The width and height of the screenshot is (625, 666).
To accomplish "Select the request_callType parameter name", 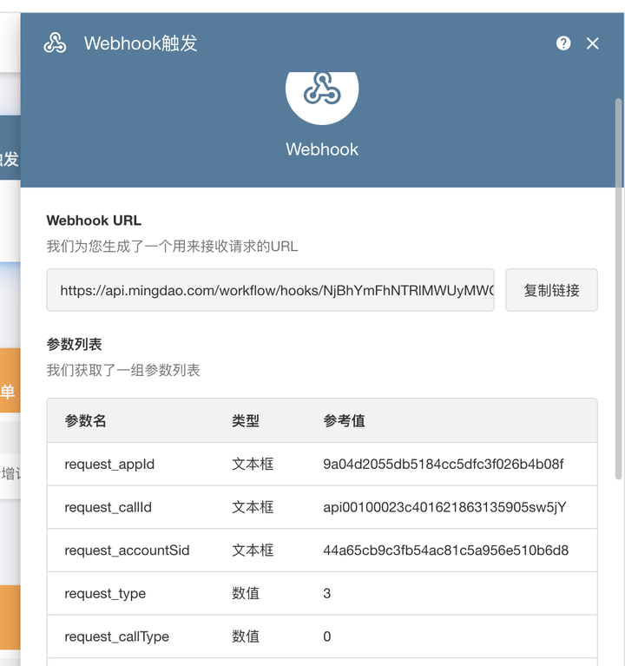I will point(117,636).
